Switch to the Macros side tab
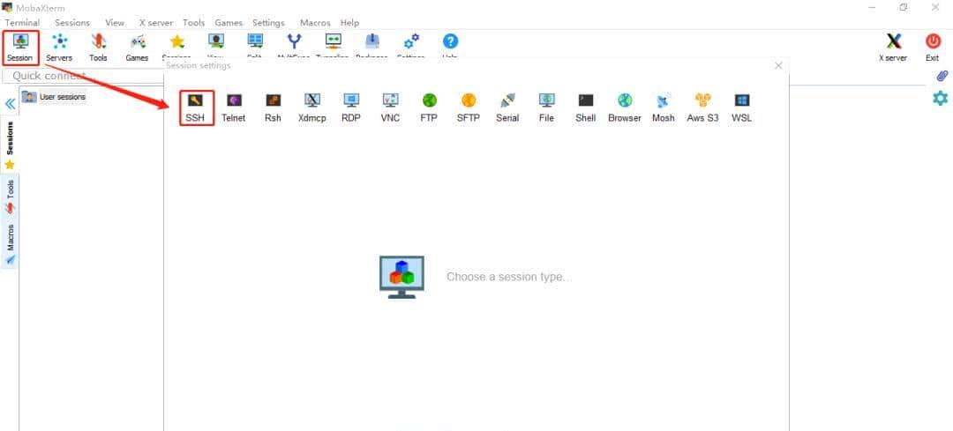Image resolution: width=953 pixels, height=431 pixels. click(x=10, y=244)
